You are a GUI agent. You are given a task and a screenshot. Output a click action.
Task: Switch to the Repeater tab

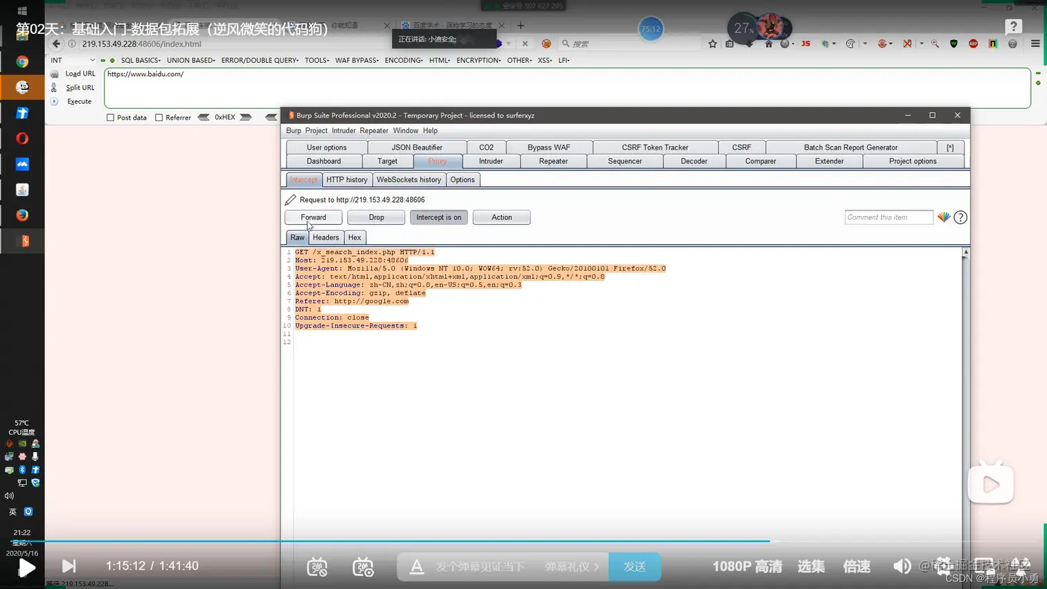click(x=553, y=161)
